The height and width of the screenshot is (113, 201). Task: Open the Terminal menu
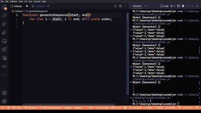(37, 2)
